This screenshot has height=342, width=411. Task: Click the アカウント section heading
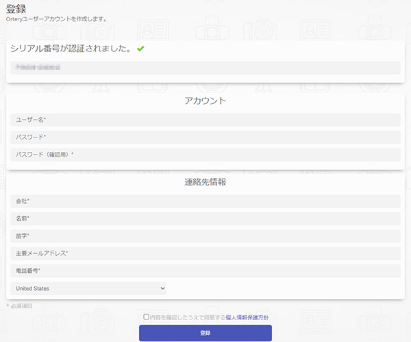pos(205,101)
